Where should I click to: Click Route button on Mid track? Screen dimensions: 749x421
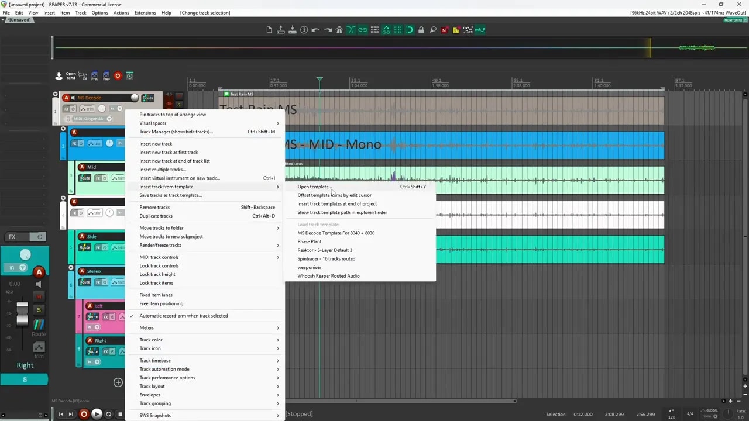coord(85,178)
